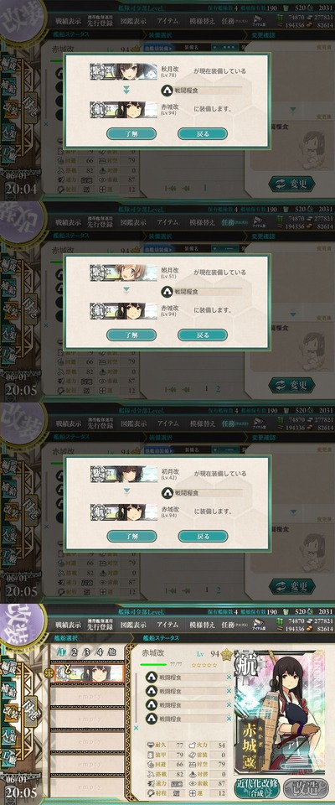
Task: Confirm with 了解 in the 初月改 dialog
Action: pos(131,536)
